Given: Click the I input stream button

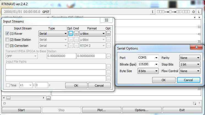Looking at the screenshot, I should tap(153, 12).
